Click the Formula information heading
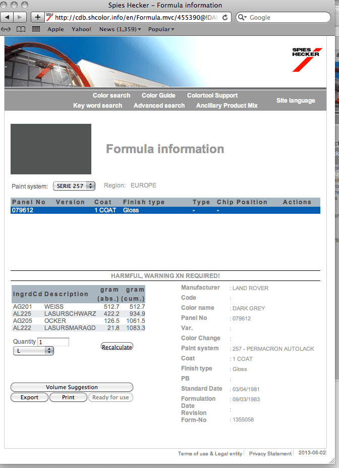Image resolution: width=339 pixels, height=468 pixels. coord(165,149)
